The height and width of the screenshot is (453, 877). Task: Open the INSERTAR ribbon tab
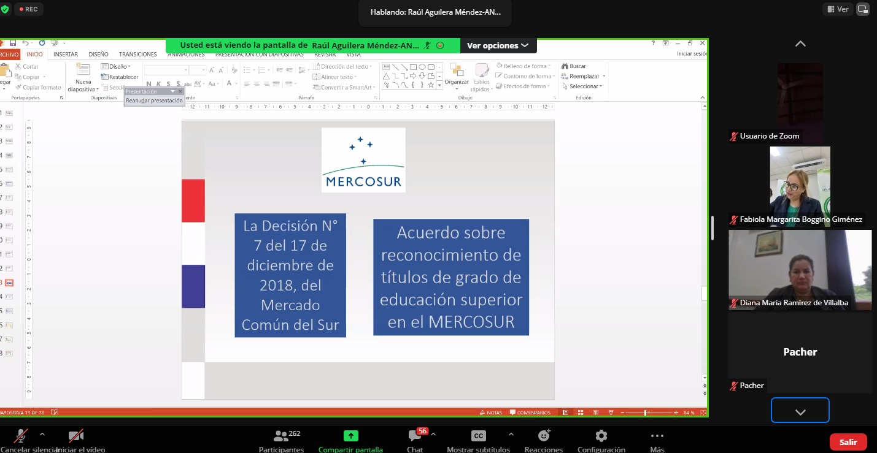click(66, 54)
